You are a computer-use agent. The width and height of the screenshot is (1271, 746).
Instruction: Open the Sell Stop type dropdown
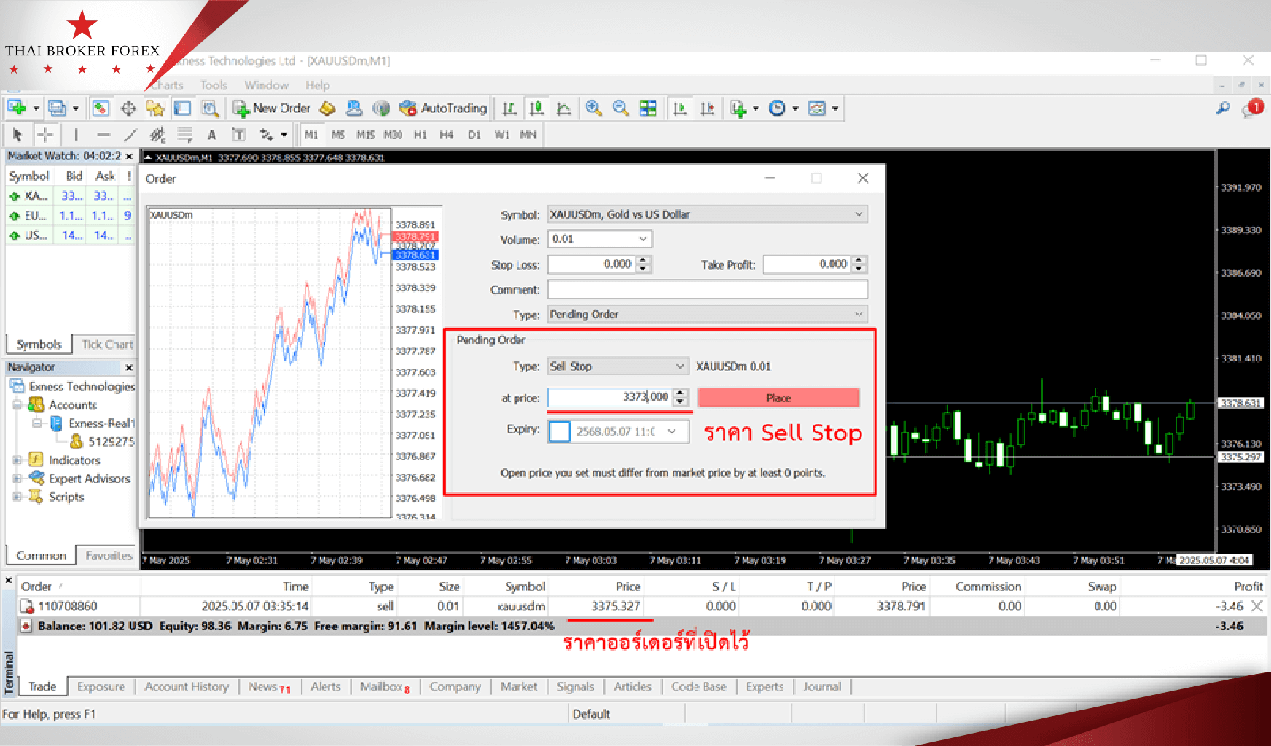[679, 366]
